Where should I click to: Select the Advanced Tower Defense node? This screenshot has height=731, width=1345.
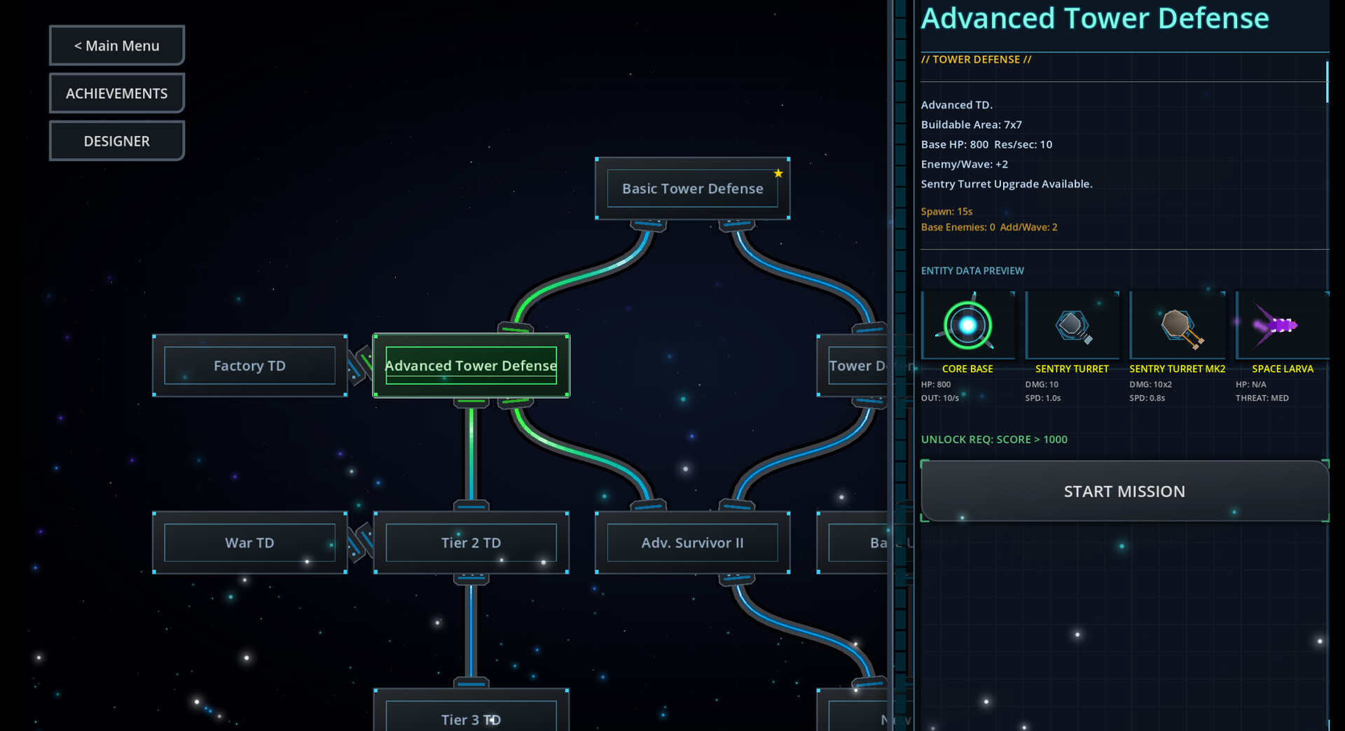[x=471, y=365]
